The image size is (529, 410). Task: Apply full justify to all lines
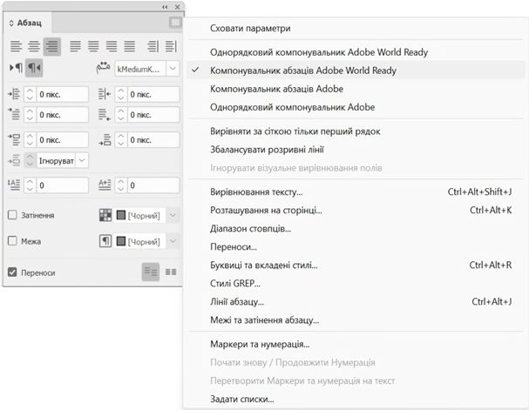(x=129, y=46)
